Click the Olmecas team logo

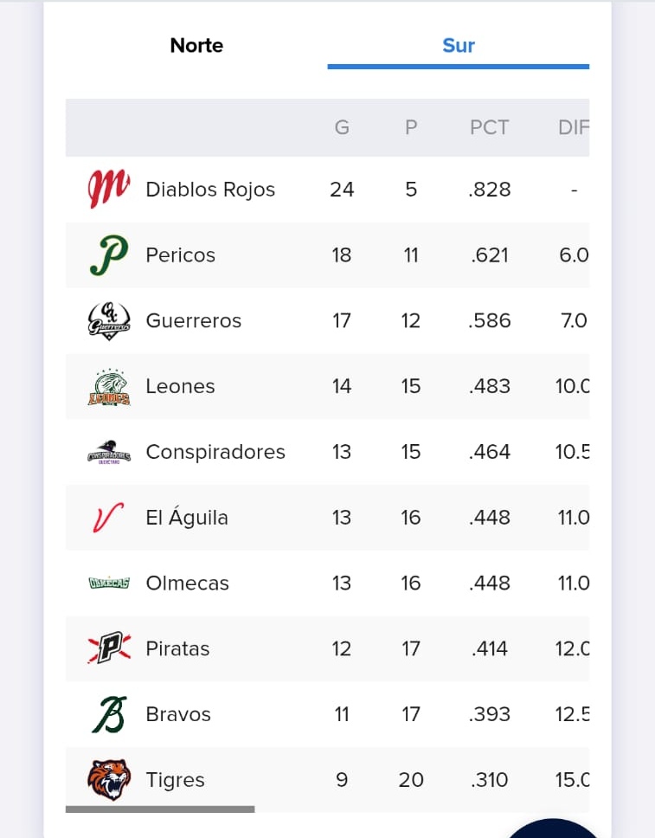click(109, 583)
